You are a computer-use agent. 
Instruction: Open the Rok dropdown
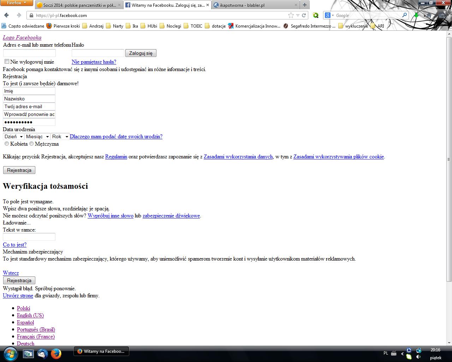[60, 136]
